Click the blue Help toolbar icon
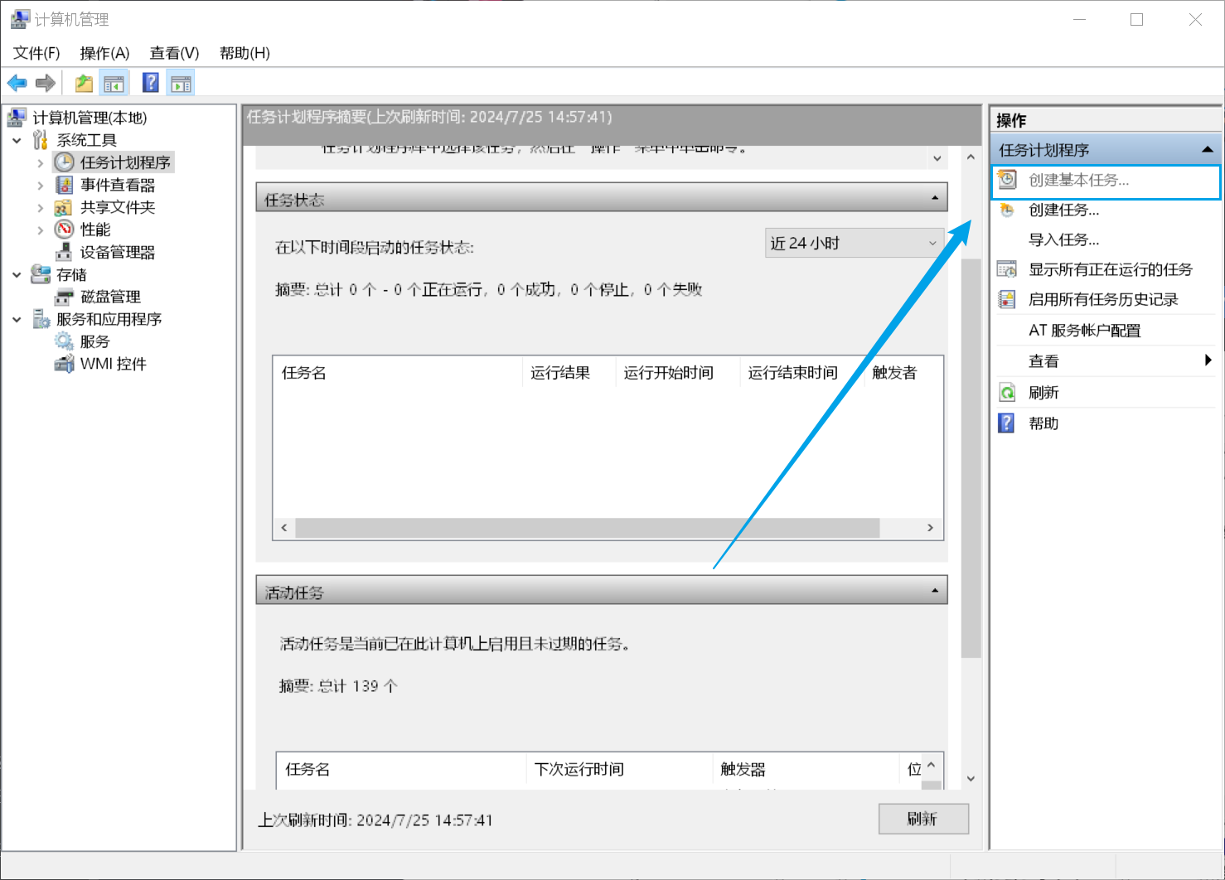 151,83
